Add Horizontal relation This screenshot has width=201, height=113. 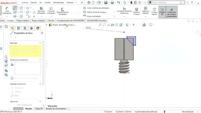coord(17,88)
